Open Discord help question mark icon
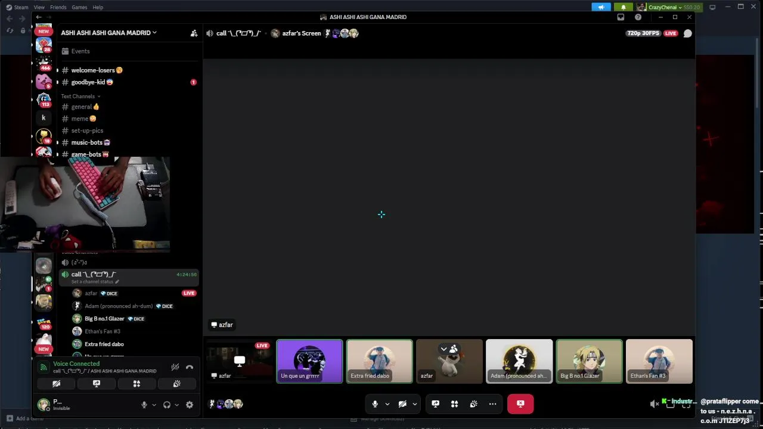Image resolution: width=763 pixels, height=429 pixels. coord(638,17)
